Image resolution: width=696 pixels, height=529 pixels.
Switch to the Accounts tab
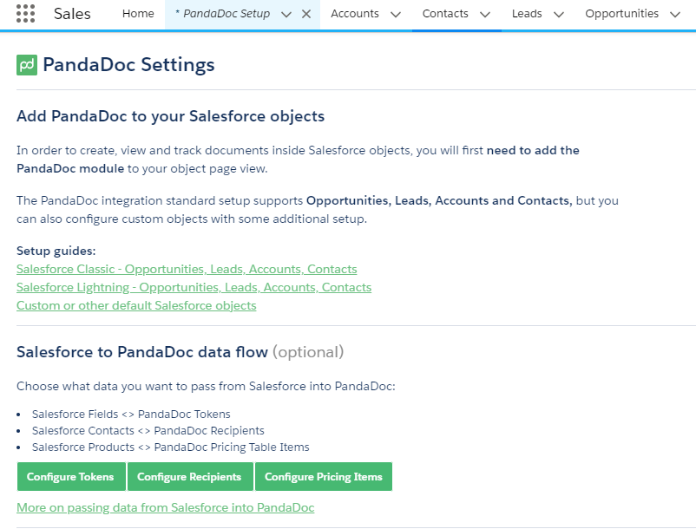click(x=355, y=14)
